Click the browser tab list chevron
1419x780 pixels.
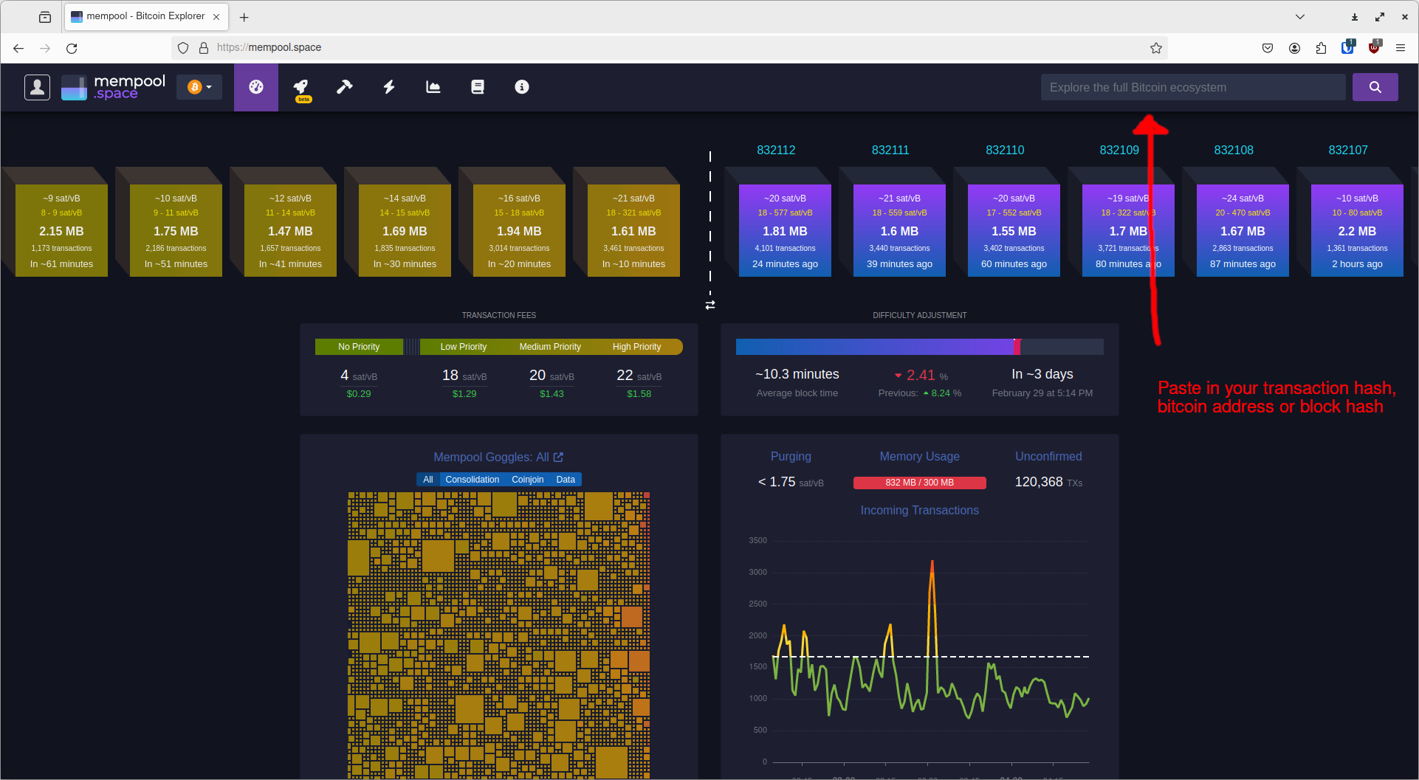click(1299, 16)
